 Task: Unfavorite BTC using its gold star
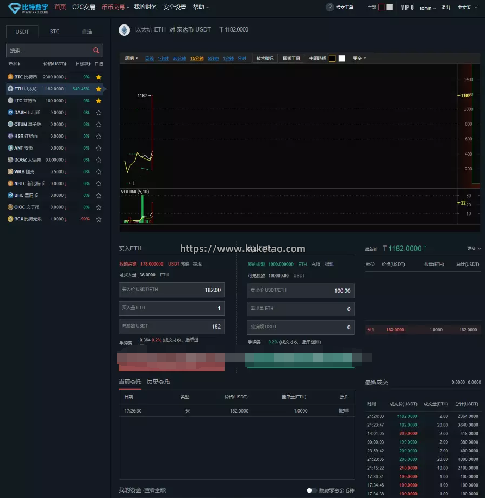pyautogui.click(x=98, y=77)
